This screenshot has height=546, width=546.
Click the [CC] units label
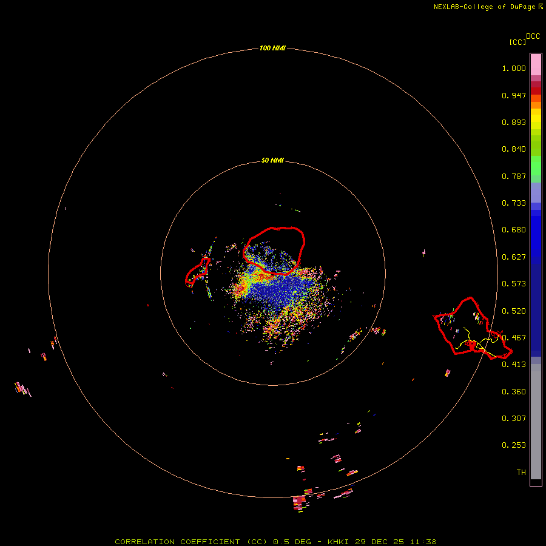point(517,42)
